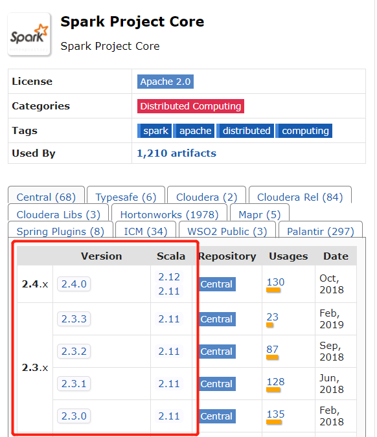Choose Scala 2.11 for version 2.3.2
This screenshot has height=437, width=377.
point(169,351)
